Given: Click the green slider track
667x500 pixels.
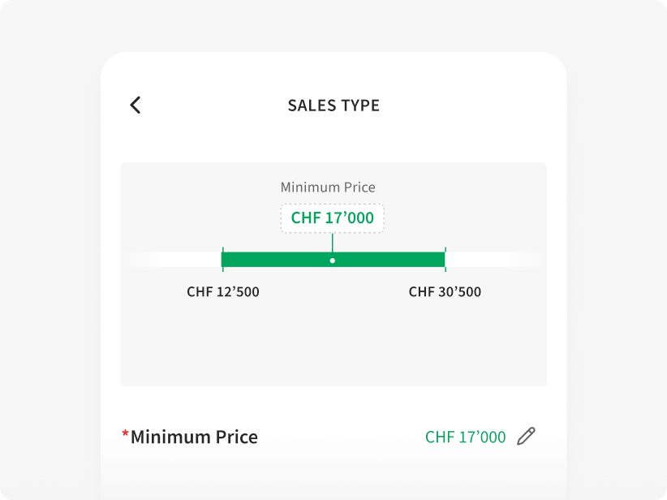Looking at the screenshot, I should point(333,258).
